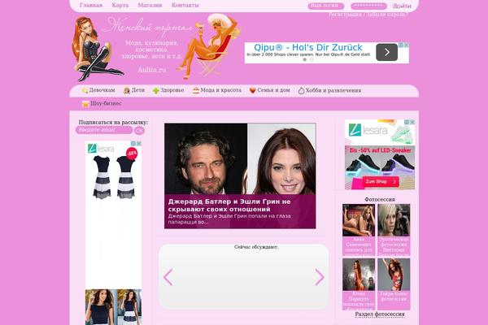Click the green cross Здоровье icon
This screenshot has width=488, height=325.
point(156,90)
